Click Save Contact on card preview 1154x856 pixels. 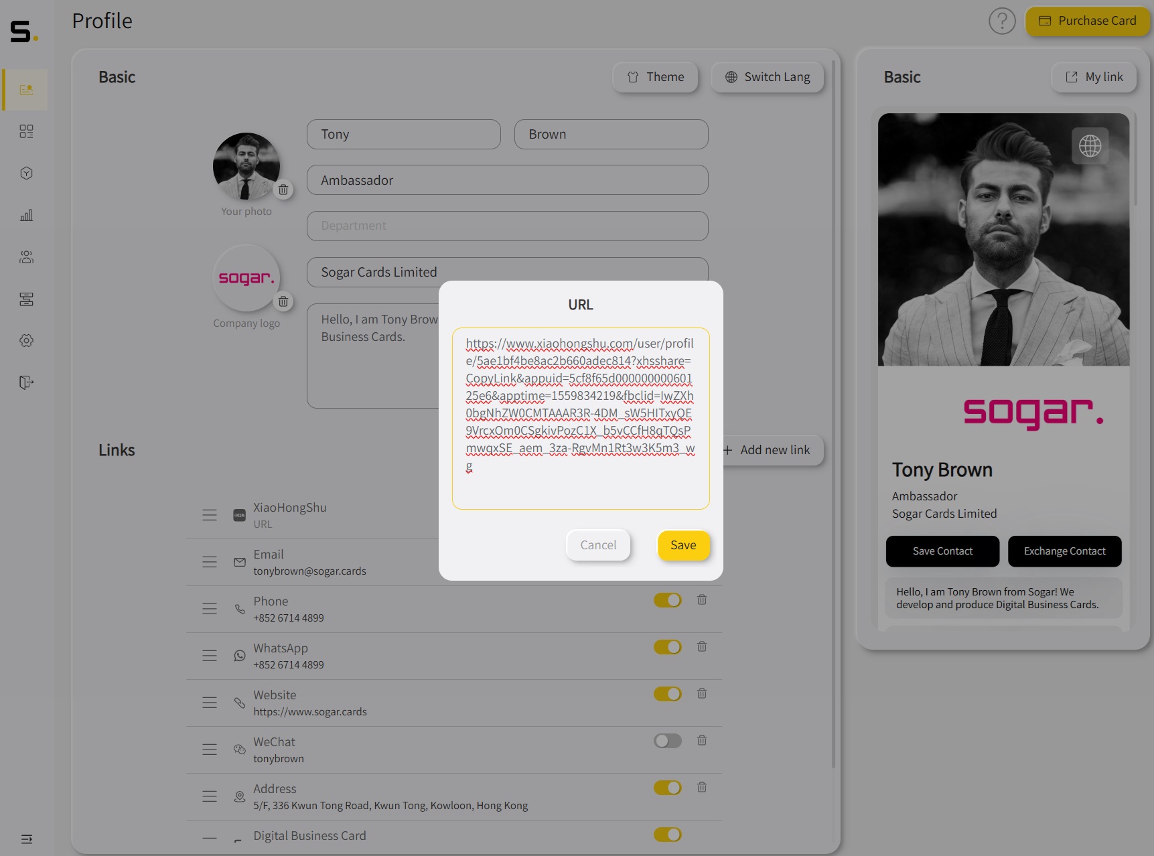pos(942,551)
